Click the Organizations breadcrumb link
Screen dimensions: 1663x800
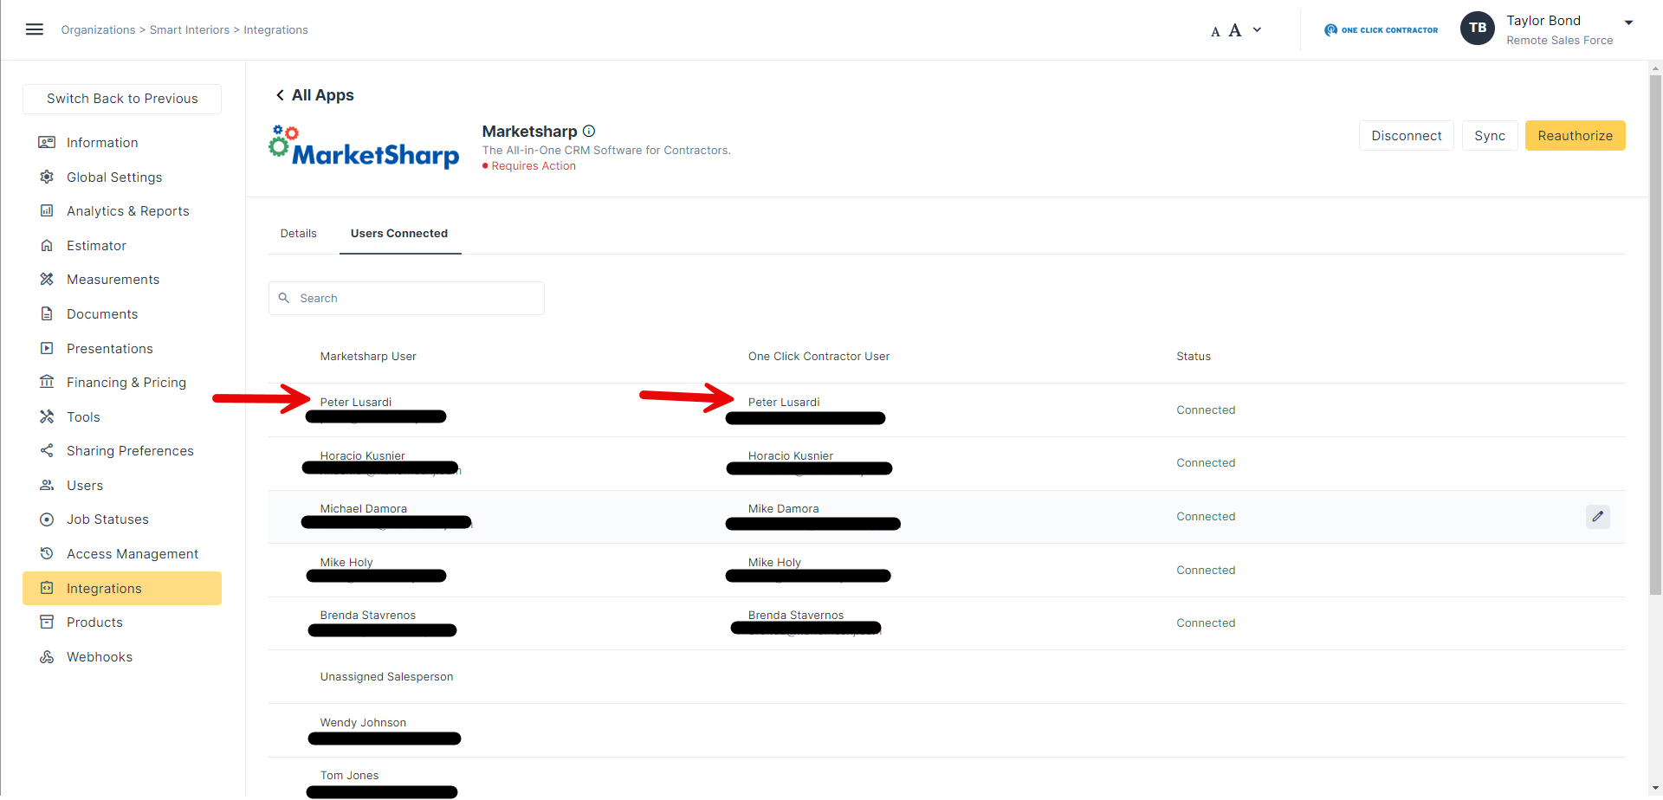[x=98, y=29]
